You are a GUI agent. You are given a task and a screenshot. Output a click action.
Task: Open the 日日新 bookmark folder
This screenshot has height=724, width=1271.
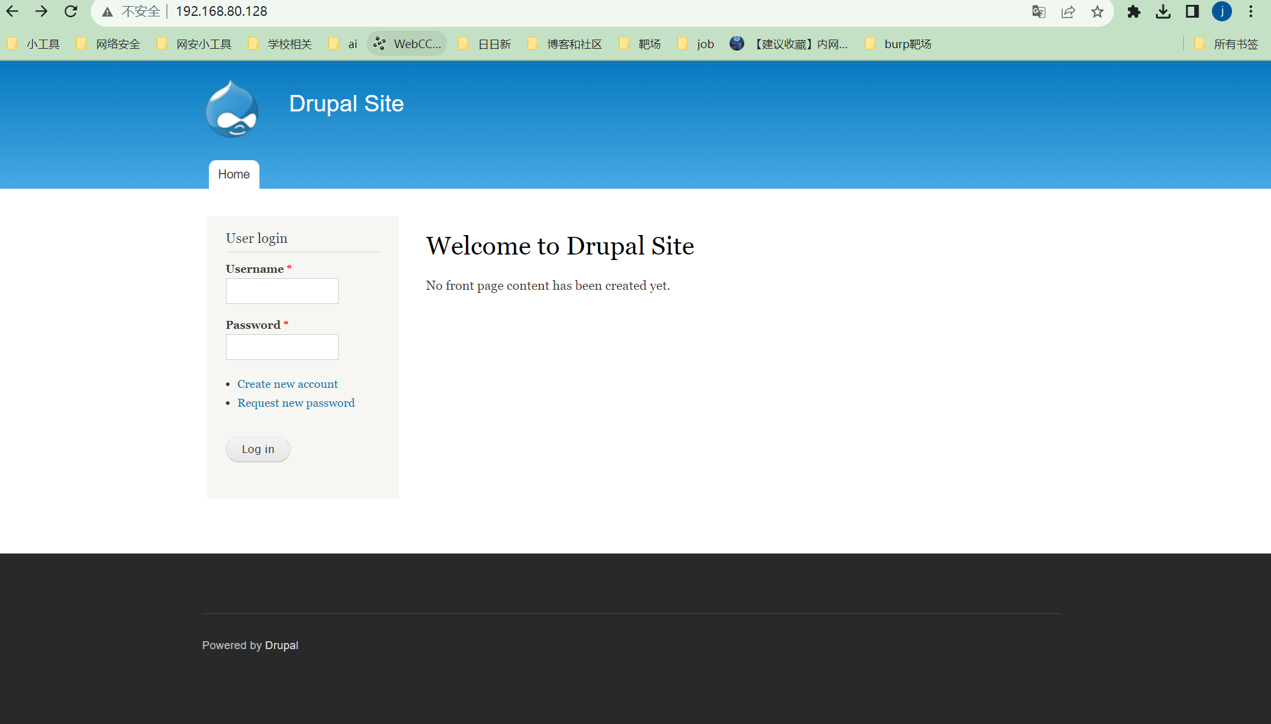[x=485, y=44]
